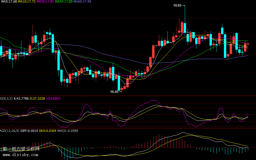Image resolution: width=256 pixels, height=160 pixels.
Task: Select the MACD:-0.0589 histogram value
Action: [67, 131]
